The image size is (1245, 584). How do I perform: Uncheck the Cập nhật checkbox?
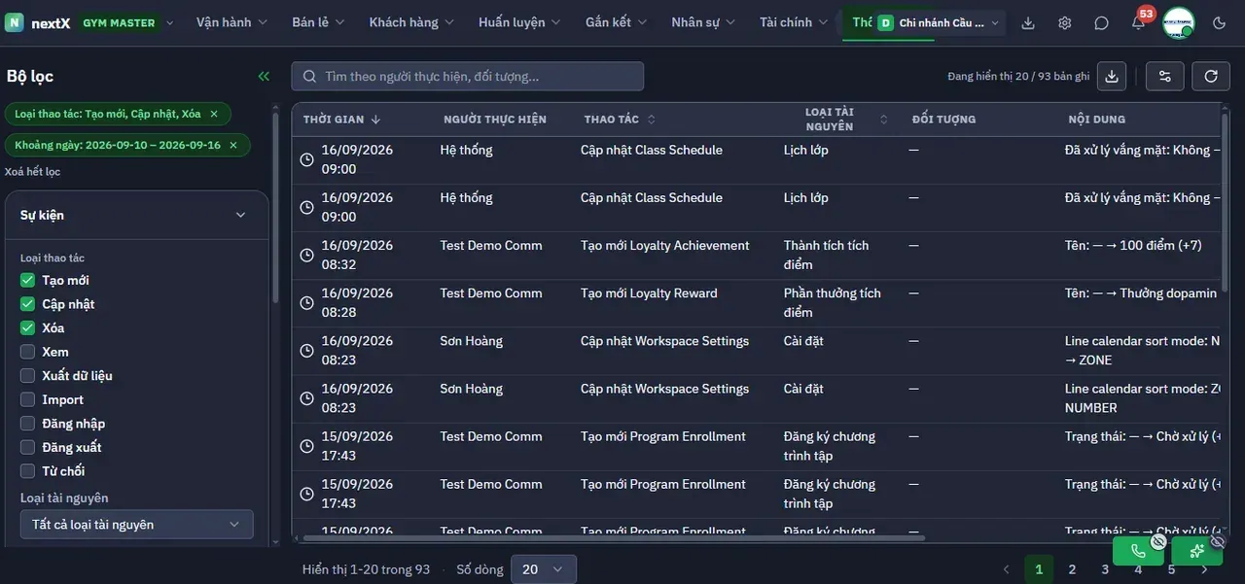point(27,304)
